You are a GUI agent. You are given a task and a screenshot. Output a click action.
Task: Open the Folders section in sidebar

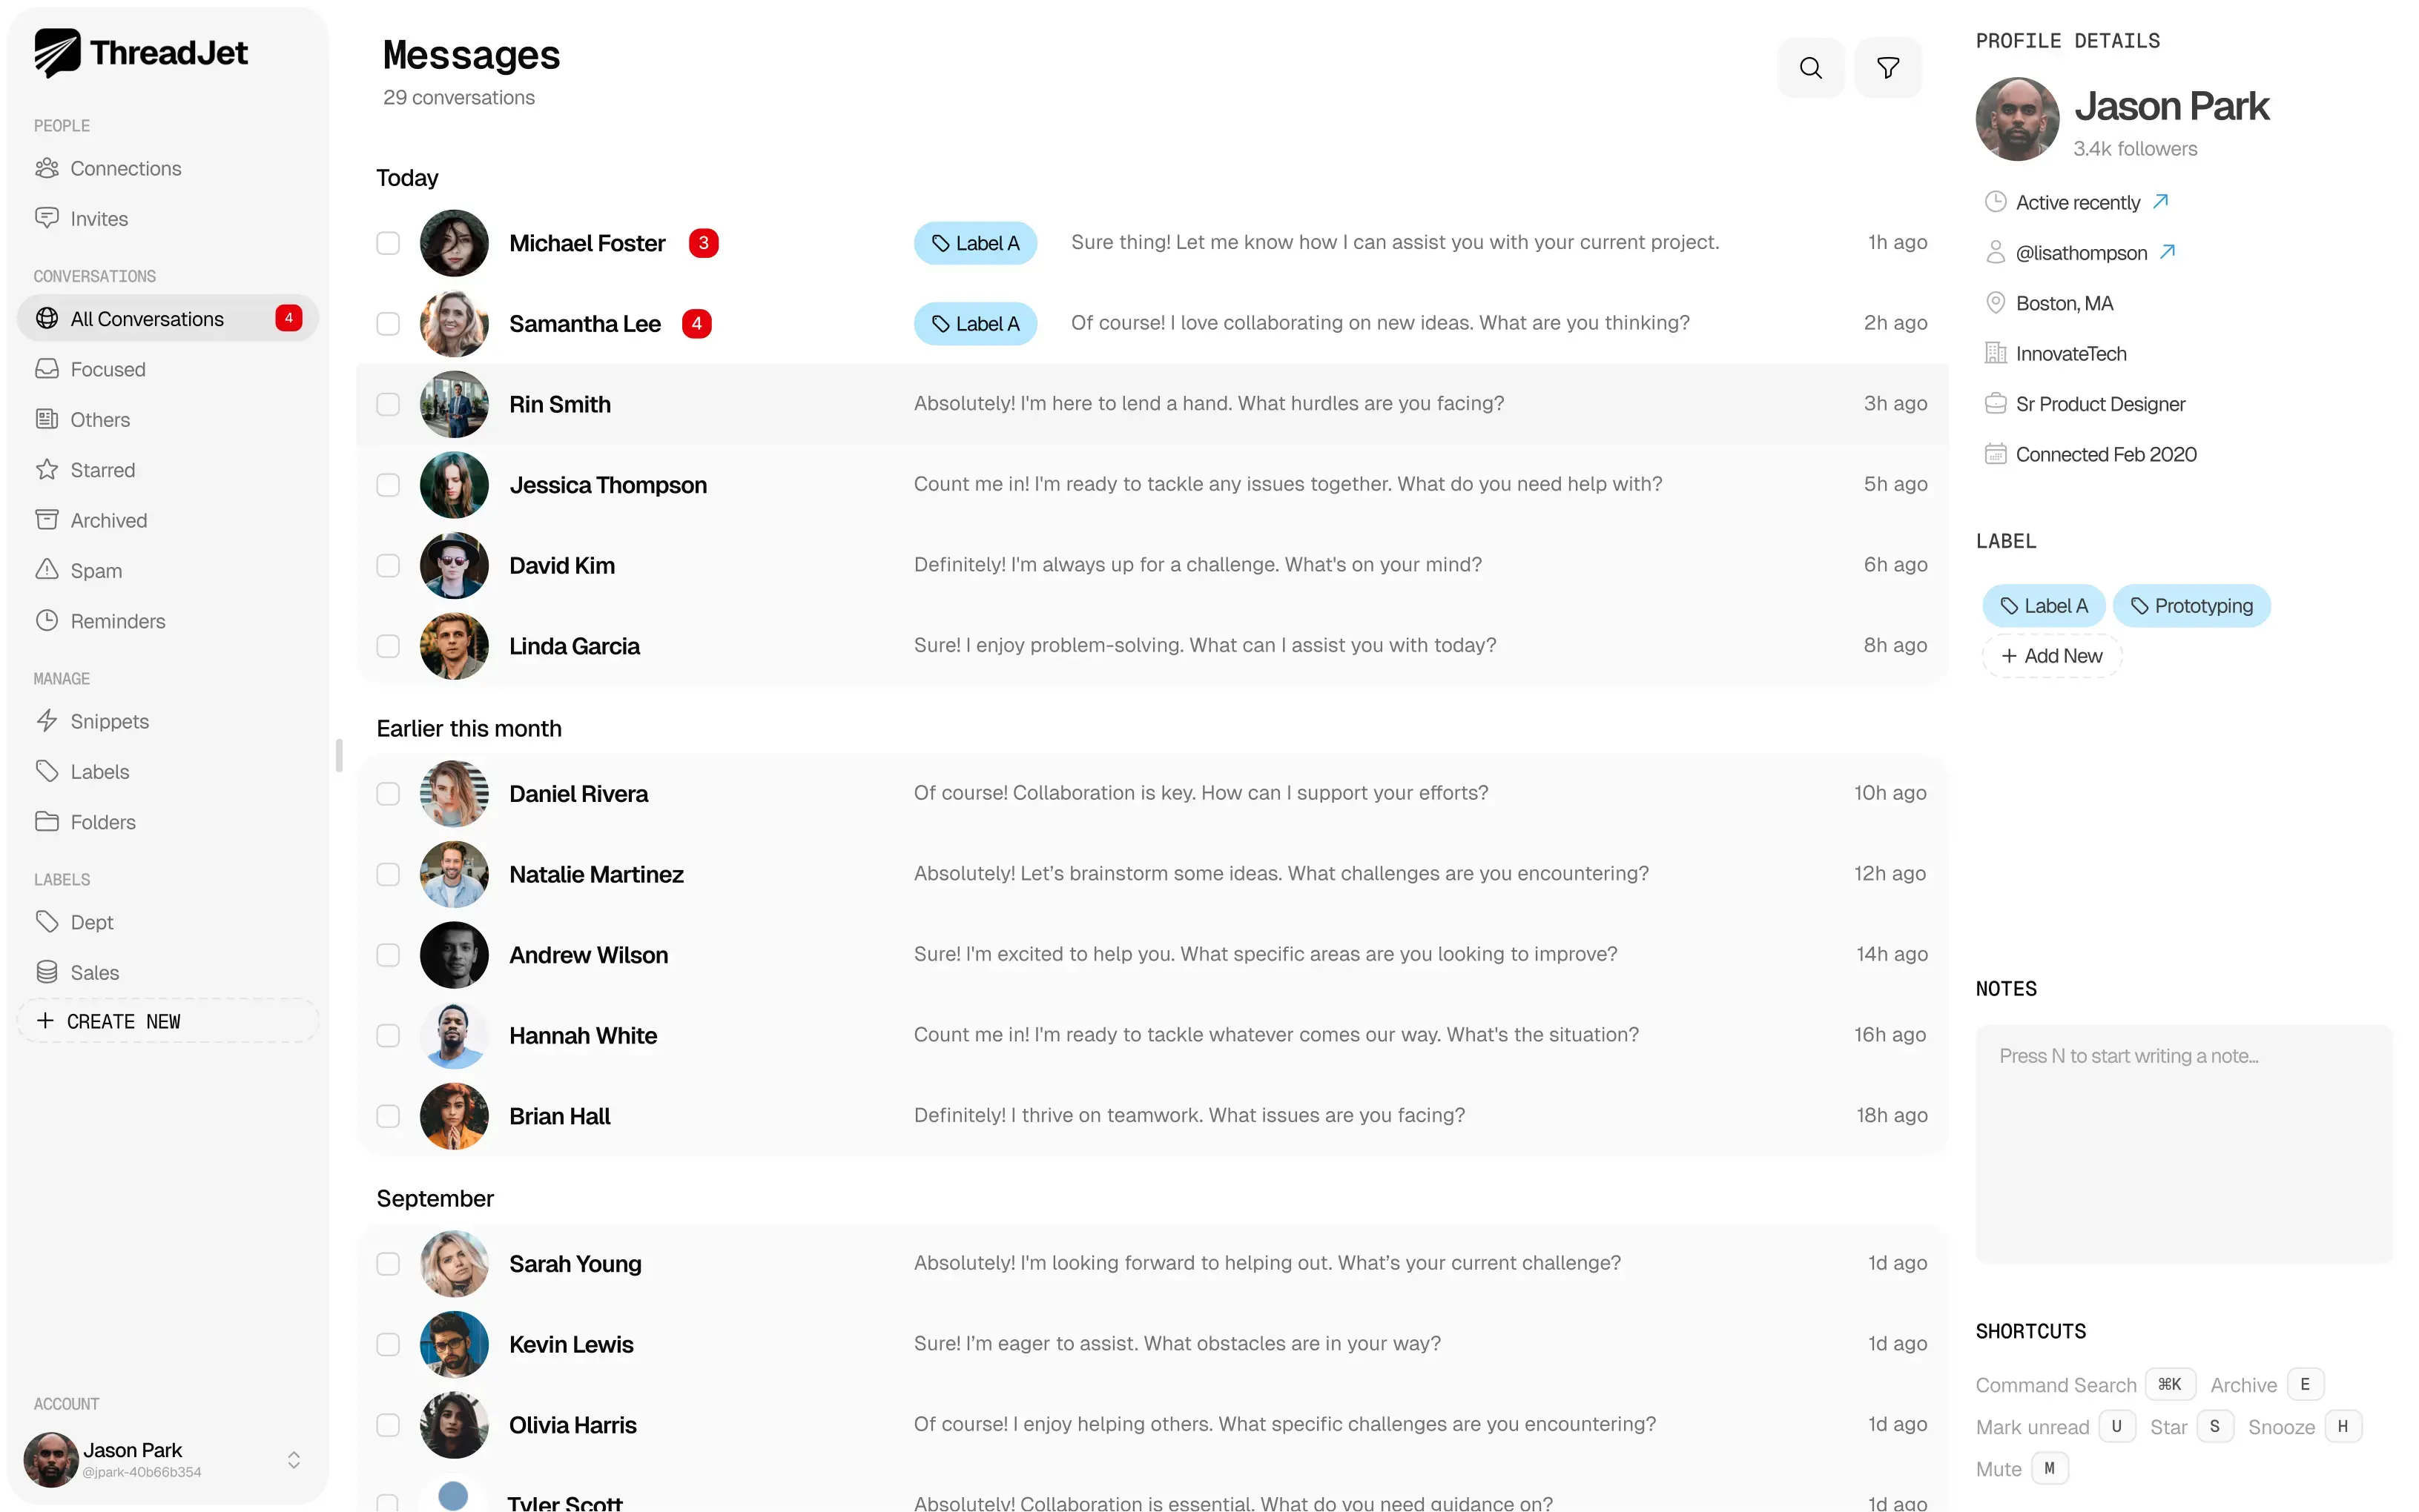click(x=102, y=822)
